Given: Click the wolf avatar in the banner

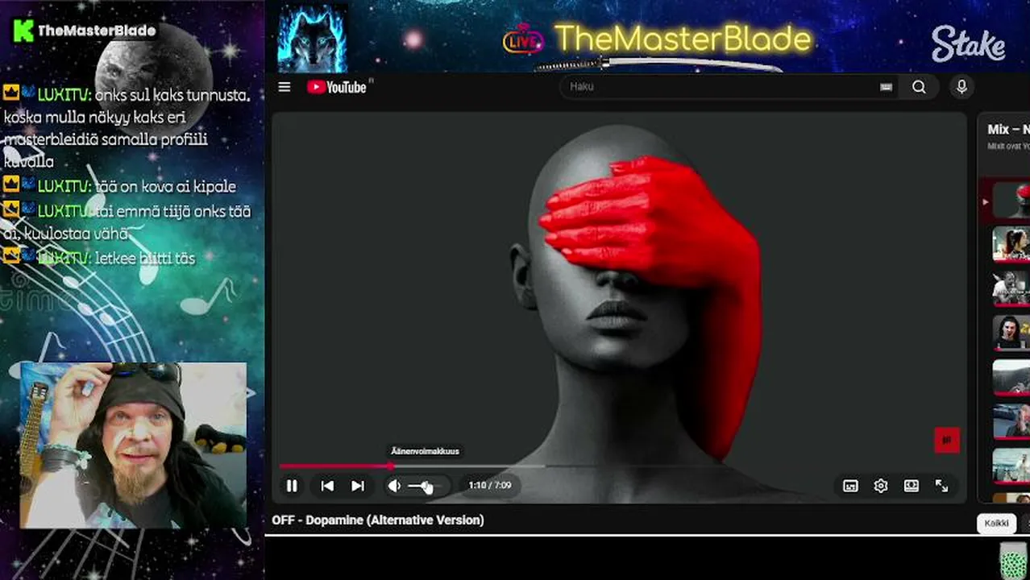Looking at the screenshot, I should (313, 37).
